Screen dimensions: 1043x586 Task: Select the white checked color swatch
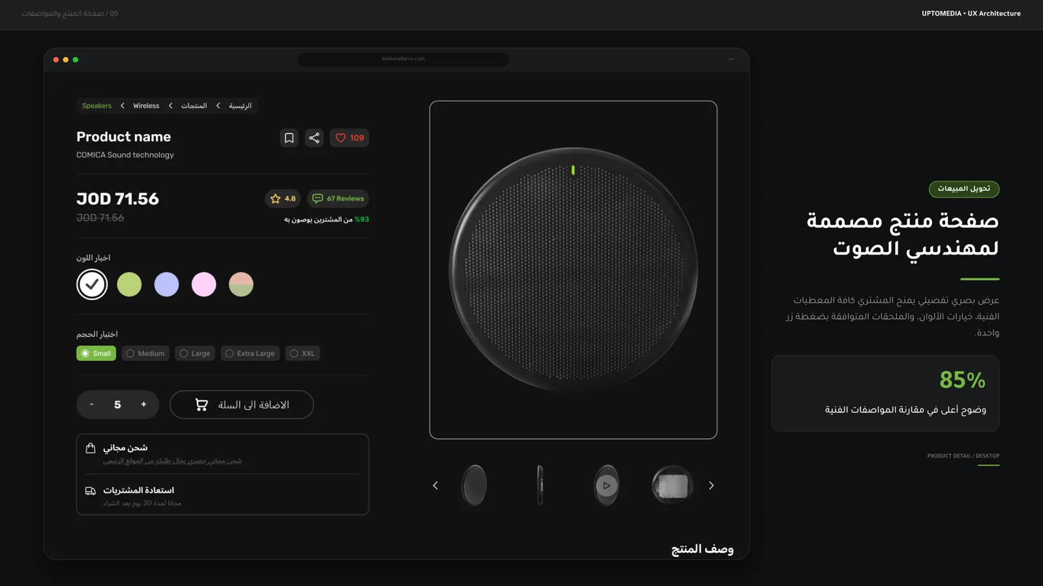pos(92,285)
